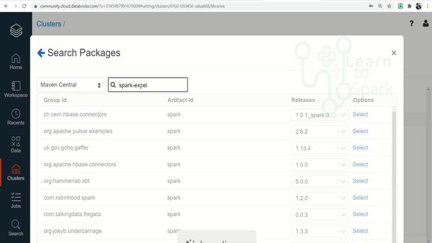Open Recents in the sidebar
The image size is (432, 243).
coord(16,117)
